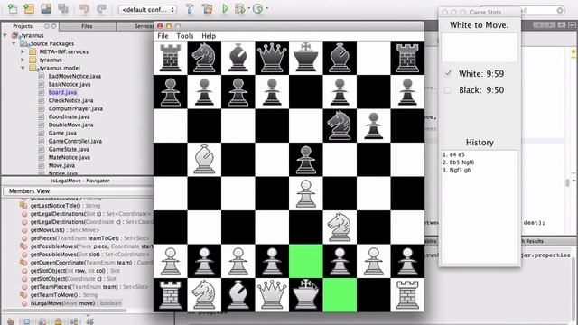Click the white rook on h1

407,295
